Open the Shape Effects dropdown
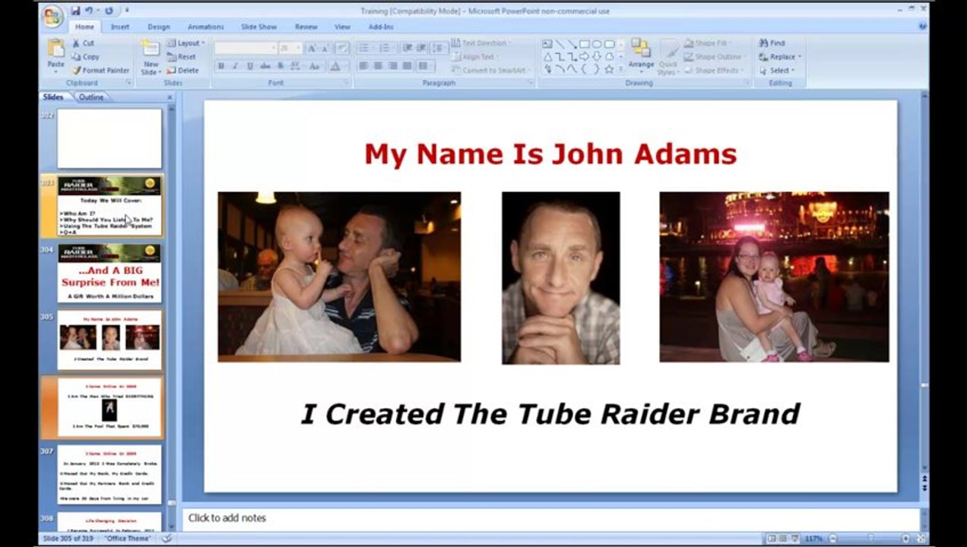Viewport: 967px width, 547px height. coord(713,71)
